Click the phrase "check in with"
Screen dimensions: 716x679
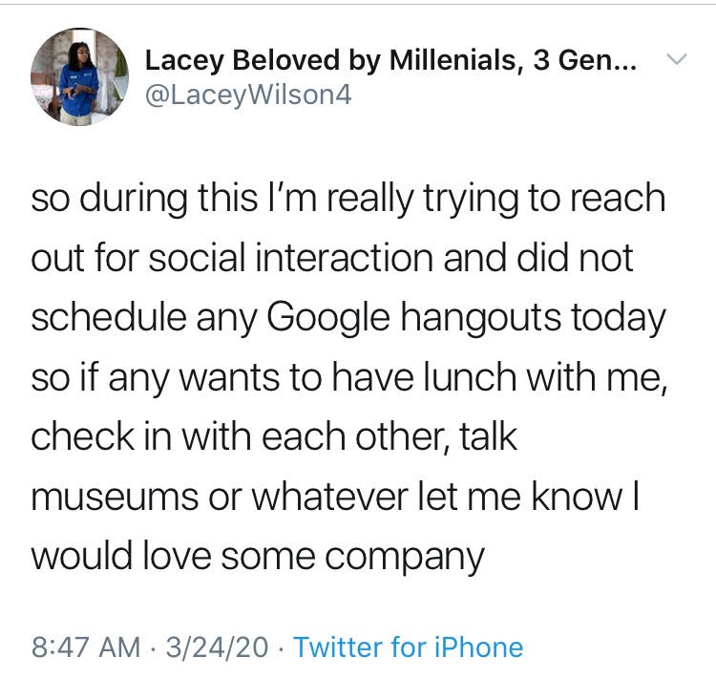(141, 436)
